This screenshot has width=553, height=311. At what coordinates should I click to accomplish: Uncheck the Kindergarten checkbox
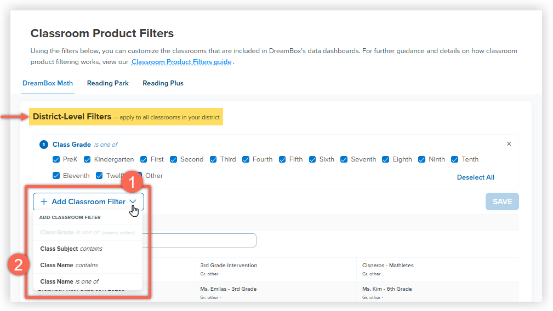[x=87, y=159]
